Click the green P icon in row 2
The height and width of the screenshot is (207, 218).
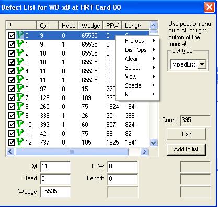click(x=20, y=53)
